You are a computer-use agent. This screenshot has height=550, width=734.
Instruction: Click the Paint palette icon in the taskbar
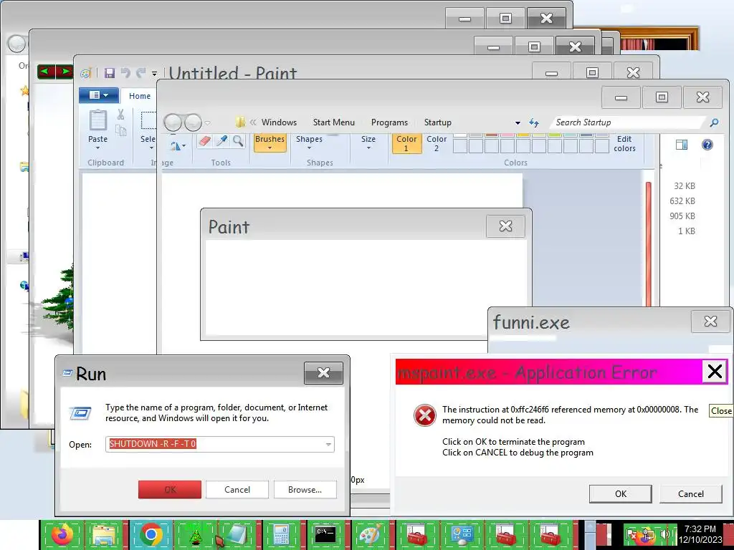(369, 536)
